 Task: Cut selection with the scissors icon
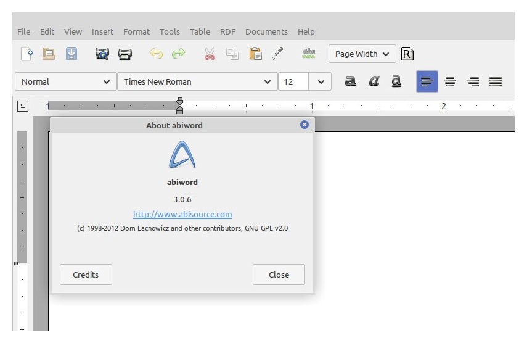pyautogui.click(x=210, y=54)
